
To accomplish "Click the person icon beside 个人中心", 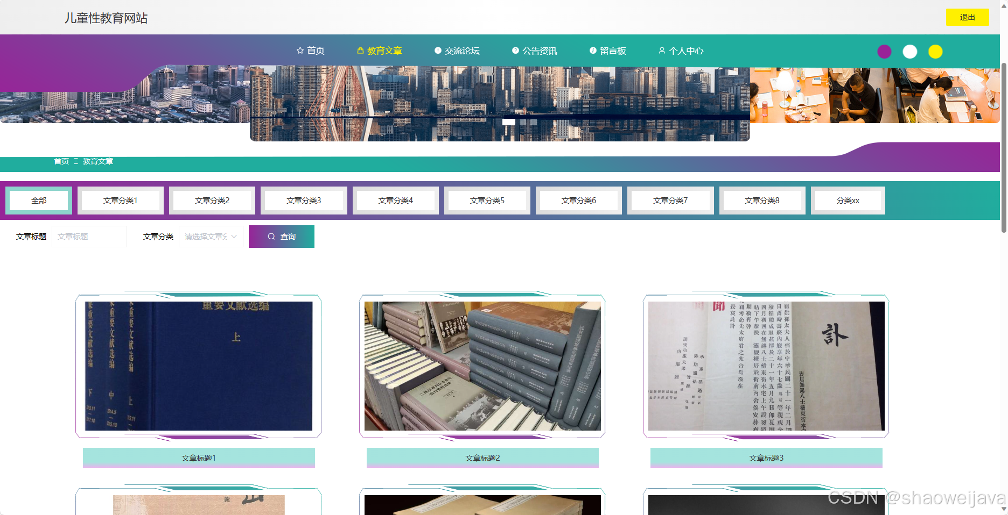I will click(662, 51).
